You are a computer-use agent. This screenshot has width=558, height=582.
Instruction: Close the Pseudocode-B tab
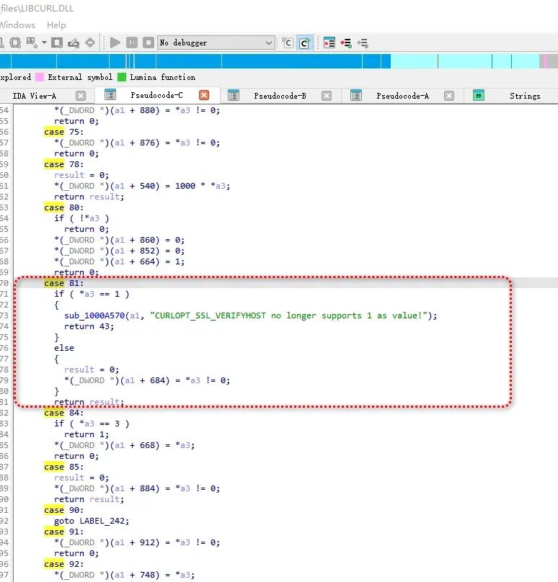pos(326,96)
